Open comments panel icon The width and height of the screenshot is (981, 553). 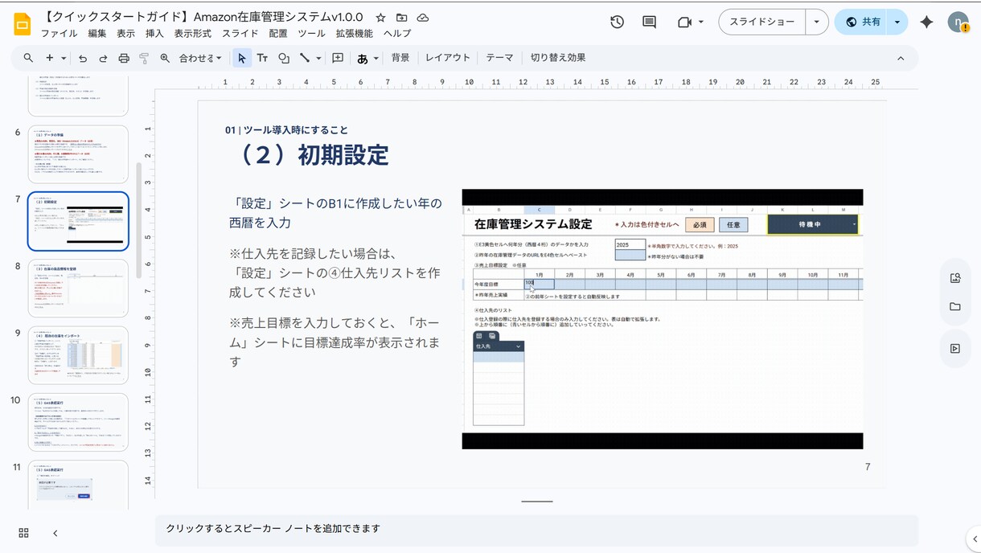click(x=649, y=23)
